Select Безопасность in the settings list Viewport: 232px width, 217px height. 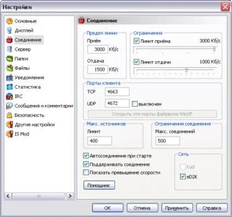click(30, 115)
